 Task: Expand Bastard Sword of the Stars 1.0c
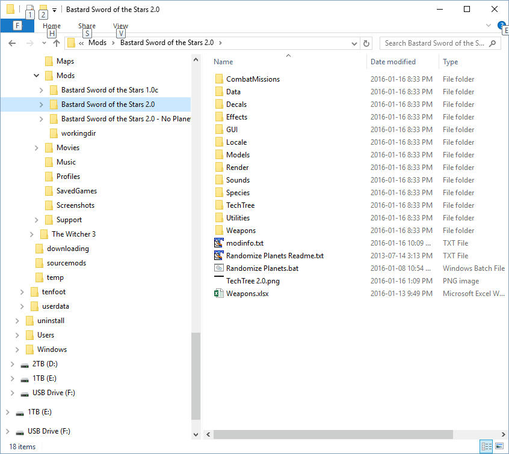pos(42,90)
